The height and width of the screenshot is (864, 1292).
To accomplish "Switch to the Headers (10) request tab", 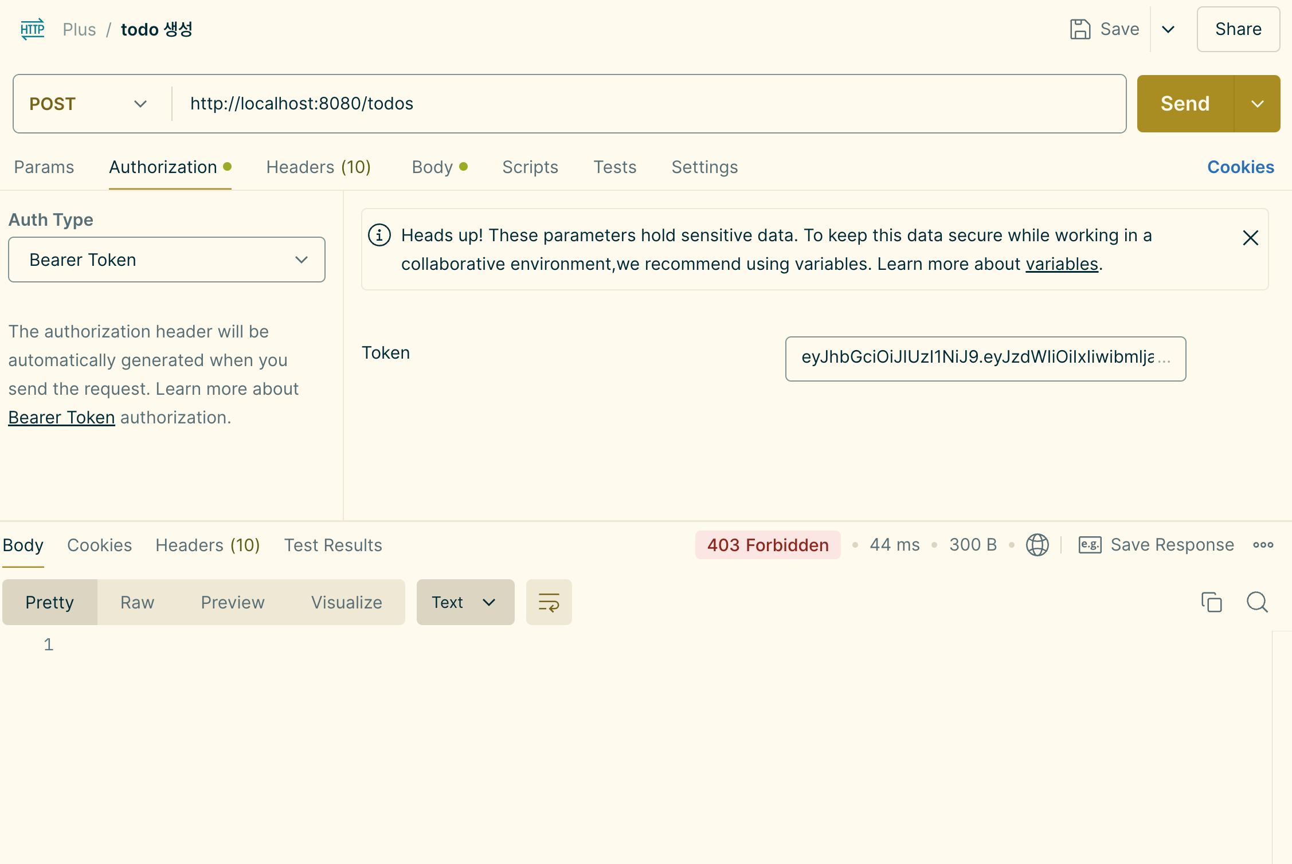I will [318, 167].
